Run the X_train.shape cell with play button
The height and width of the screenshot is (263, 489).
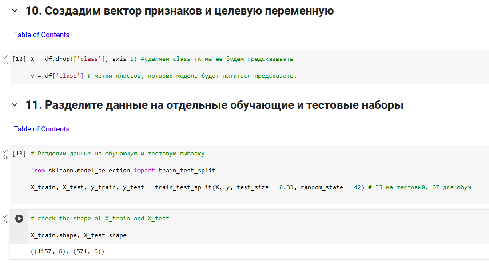pyautogui.click(x=19, y=219)
